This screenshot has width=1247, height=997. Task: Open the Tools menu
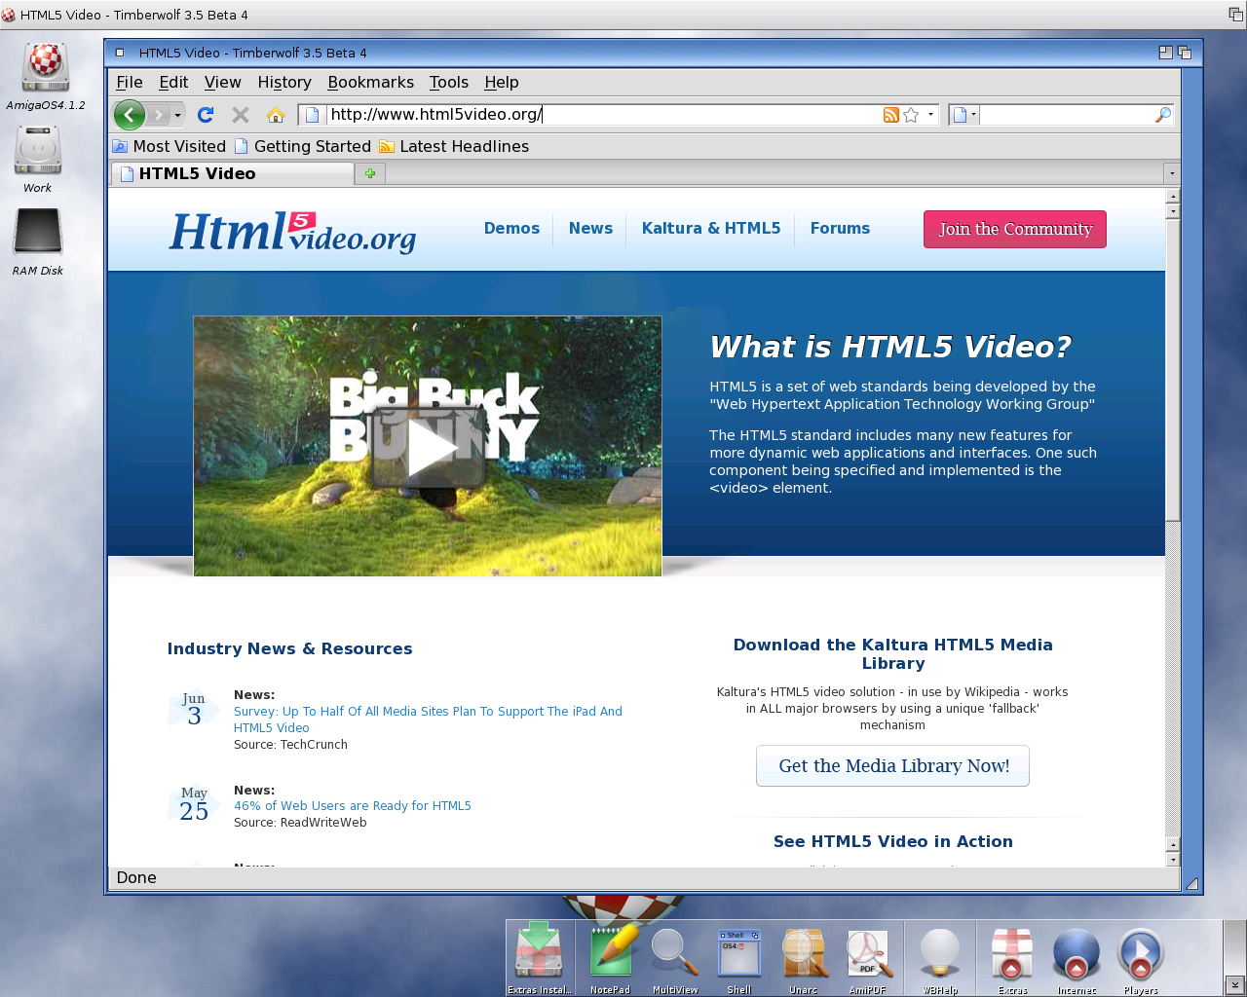coord(449,82)
